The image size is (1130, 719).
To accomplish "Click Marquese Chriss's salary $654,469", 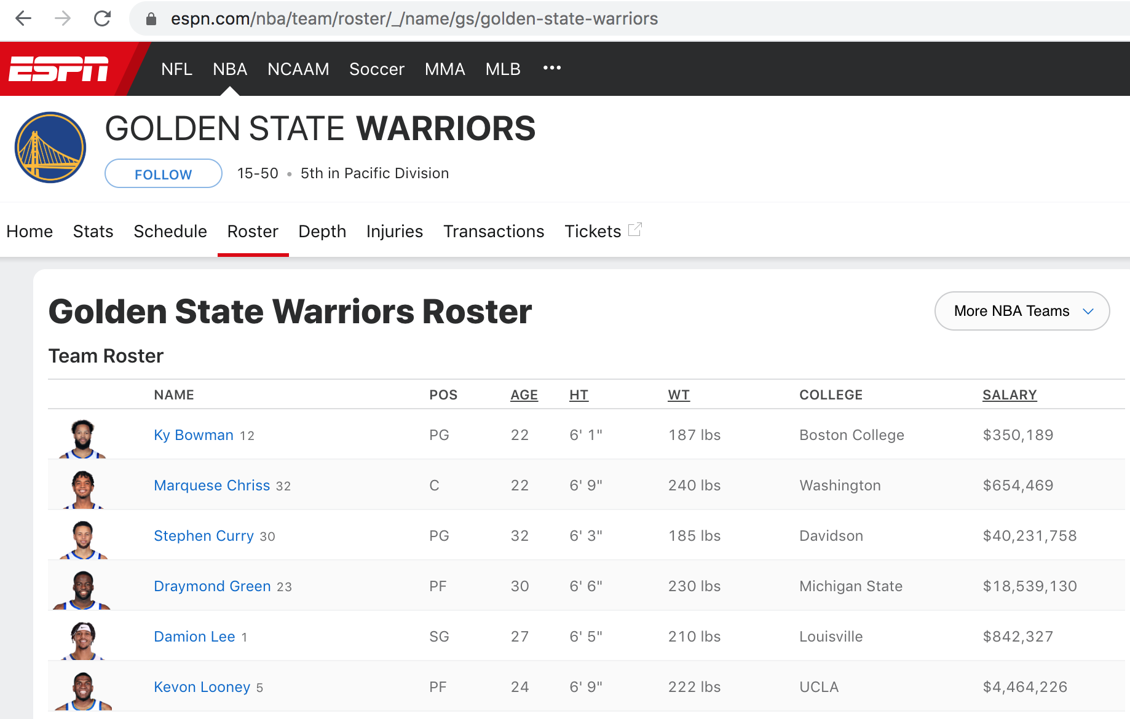I will (1018, 485).
